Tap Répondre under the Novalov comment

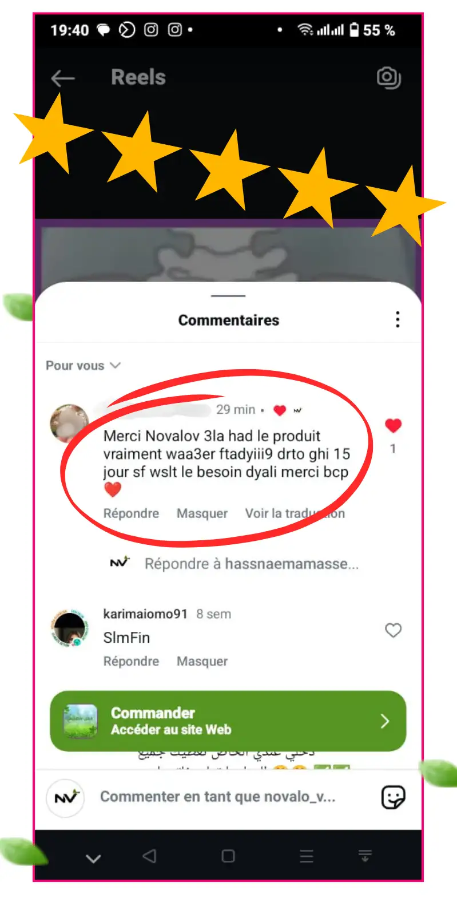pyautogui.click(x=131, y=513)
